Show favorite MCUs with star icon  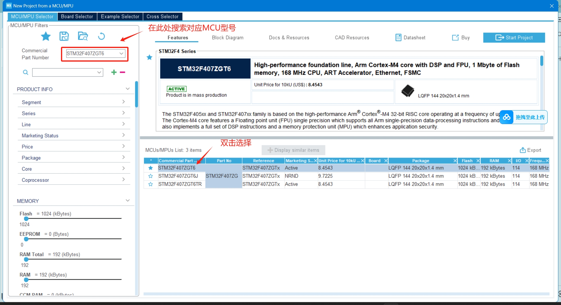pyautogui.click(x=46, y=36)
